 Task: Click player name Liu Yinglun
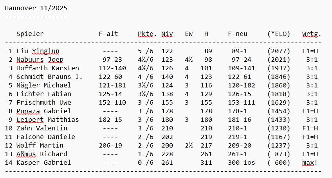[38, 51]
